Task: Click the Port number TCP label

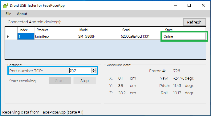Action: tap(26, 71)
